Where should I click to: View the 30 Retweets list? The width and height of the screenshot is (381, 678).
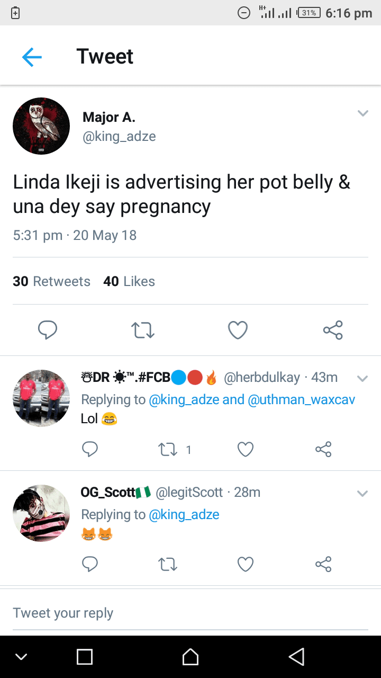52,281
